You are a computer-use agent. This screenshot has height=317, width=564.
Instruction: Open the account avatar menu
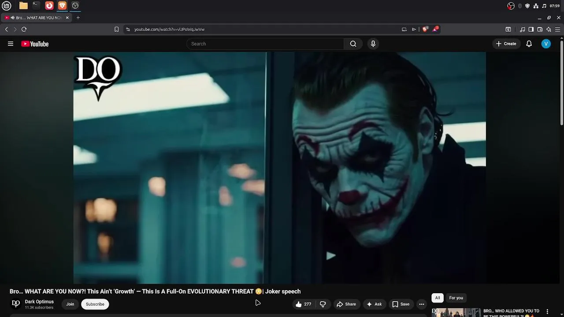tap(546, 44)
